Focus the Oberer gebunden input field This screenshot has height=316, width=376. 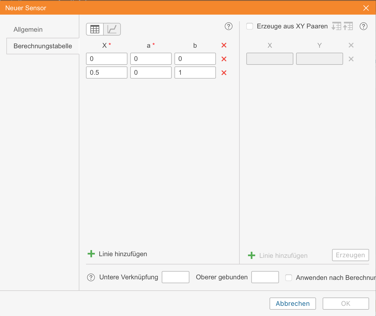[x=265, y=277]
